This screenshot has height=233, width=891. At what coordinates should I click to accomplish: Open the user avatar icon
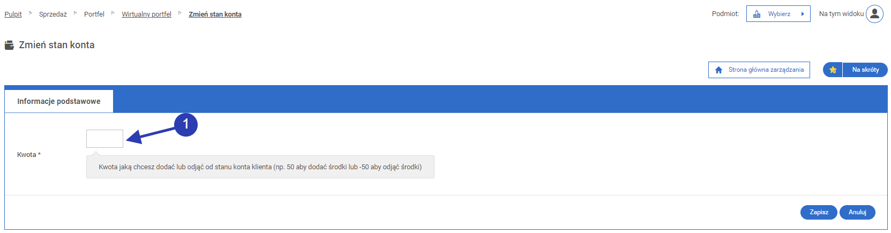874,14
